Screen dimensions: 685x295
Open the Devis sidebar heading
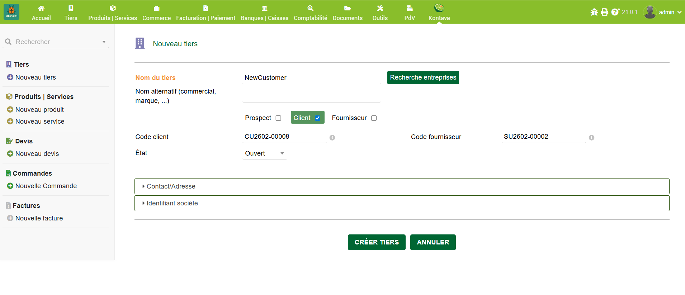click(x=24, y=141)
